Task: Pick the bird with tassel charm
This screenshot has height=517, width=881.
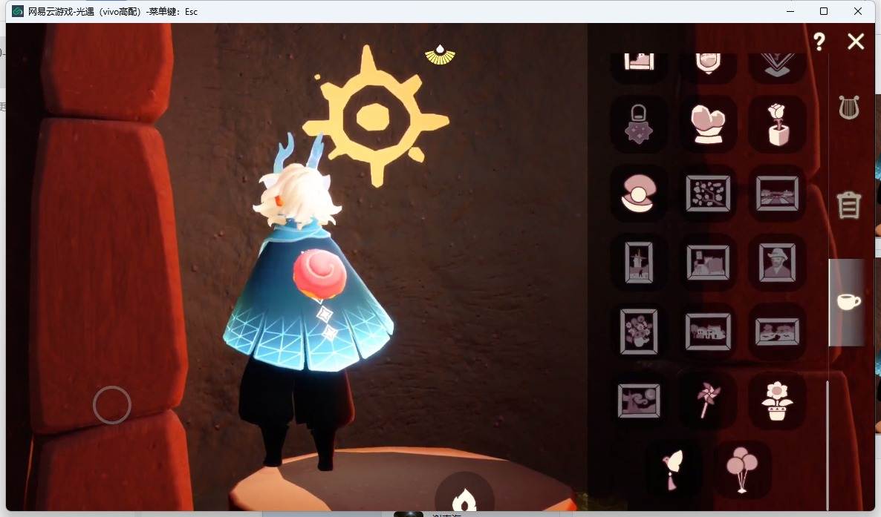Action: [672, 470]
